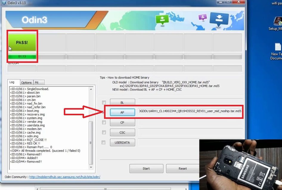Tick the CSC checkbox
Image resolution: width=282 pixels, height=190 pixels.
[104, 132]
